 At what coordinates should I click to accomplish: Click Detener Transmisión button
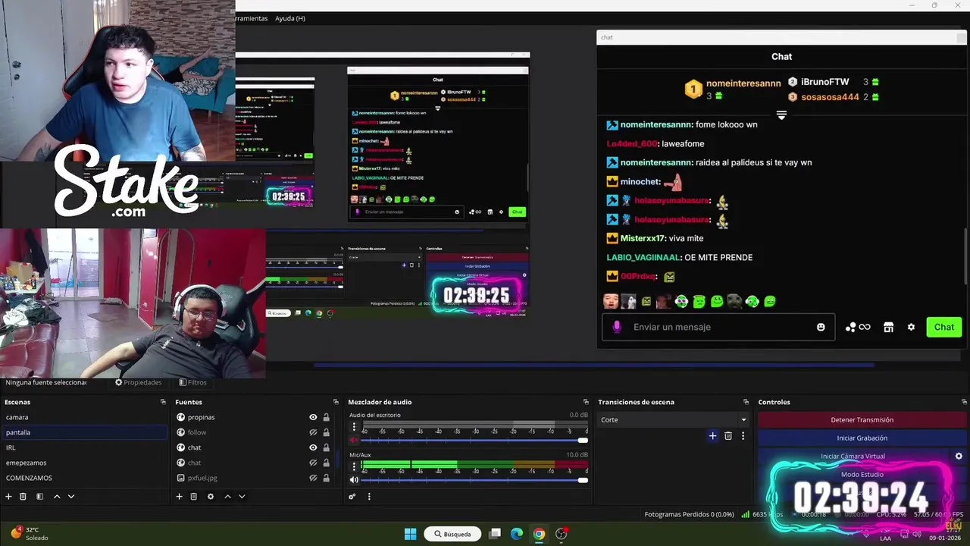pyautogui.click(x=862, y=419)
